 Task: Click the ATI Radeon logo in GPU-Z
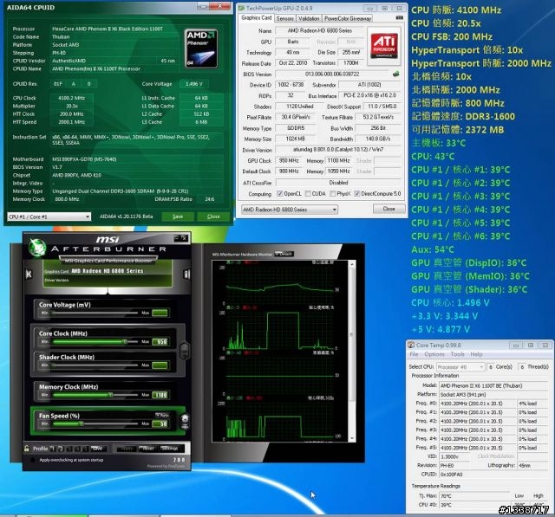384,46
